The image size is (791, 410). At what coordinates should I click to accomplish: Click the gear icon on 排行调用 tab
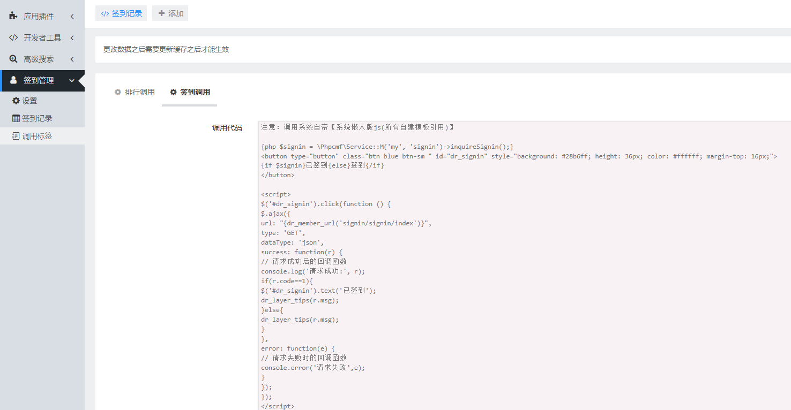pyautogui.click(x=118, y=92)
